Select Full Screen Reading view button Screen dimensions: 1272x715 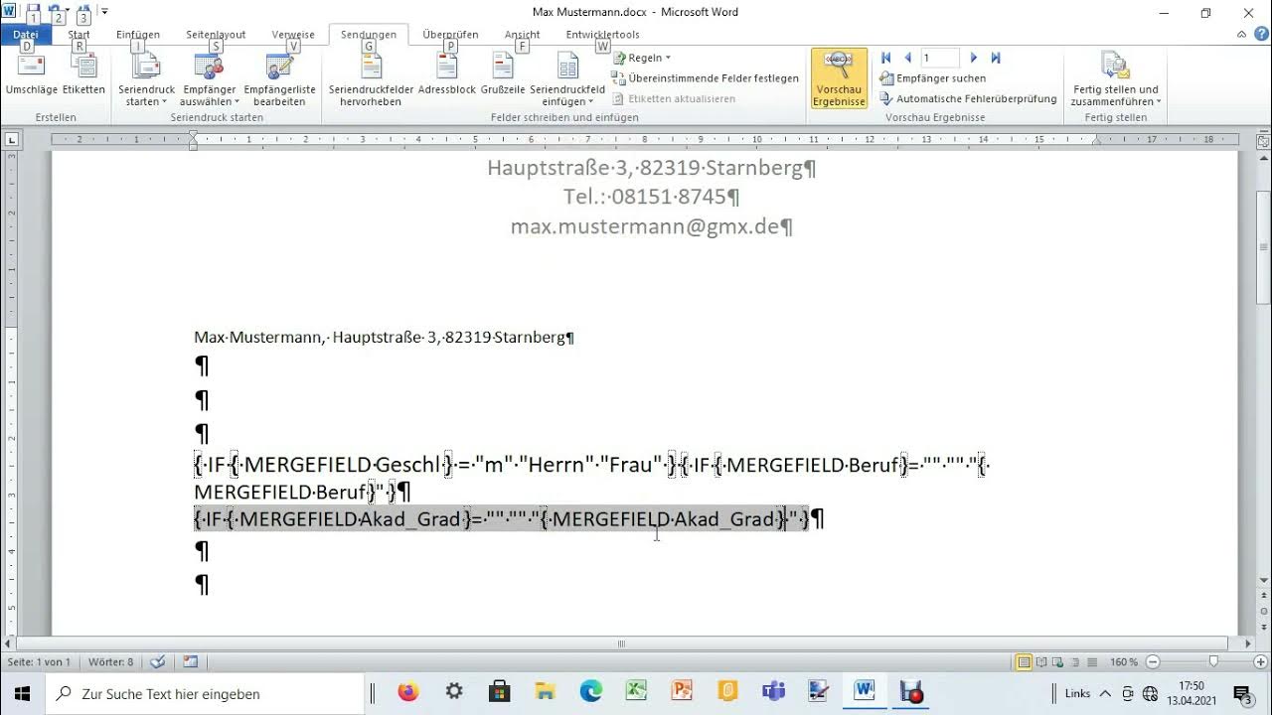[1041, 661]
